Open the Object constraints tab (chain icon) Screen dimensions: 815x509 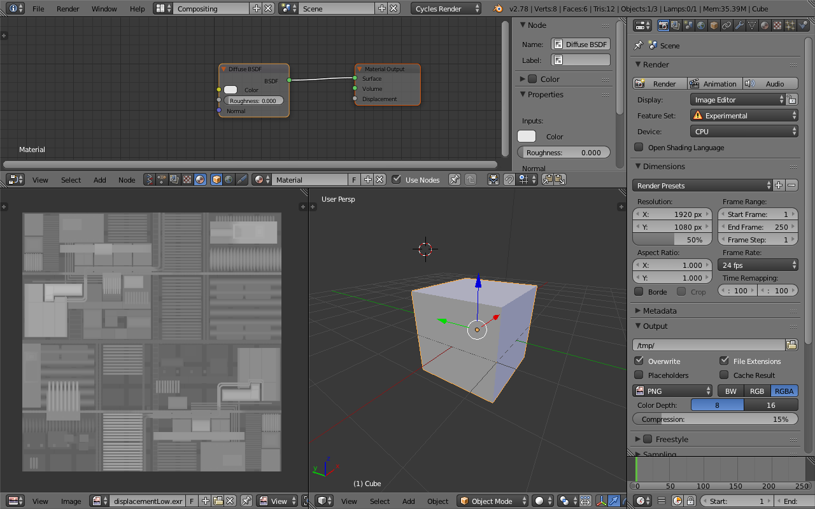[x=726, y=25]
